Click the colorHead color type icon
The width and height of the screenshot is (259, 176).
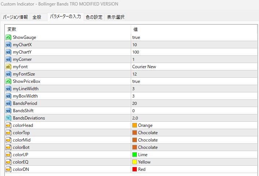(x=8, y=125)
